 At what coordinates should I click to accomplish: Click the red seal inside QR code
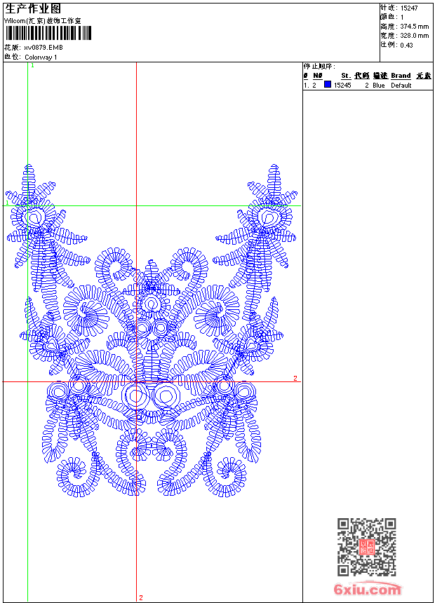click(x=366, y=548)
